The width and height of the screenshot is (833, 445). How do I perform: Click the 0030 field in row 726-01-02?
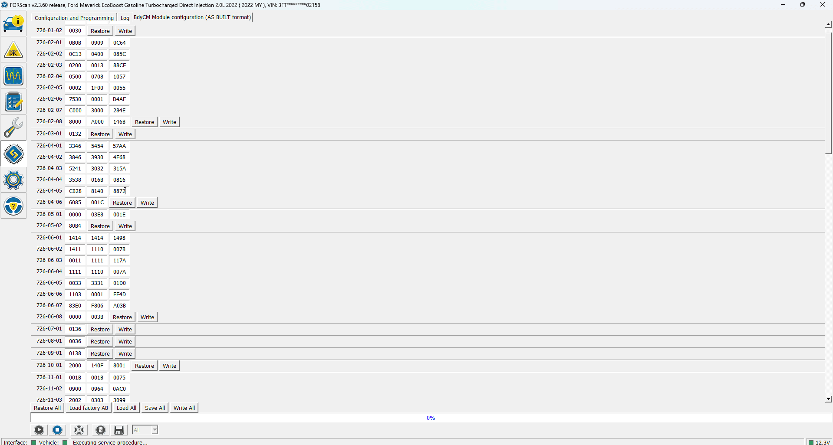click(x=75, y=30)
